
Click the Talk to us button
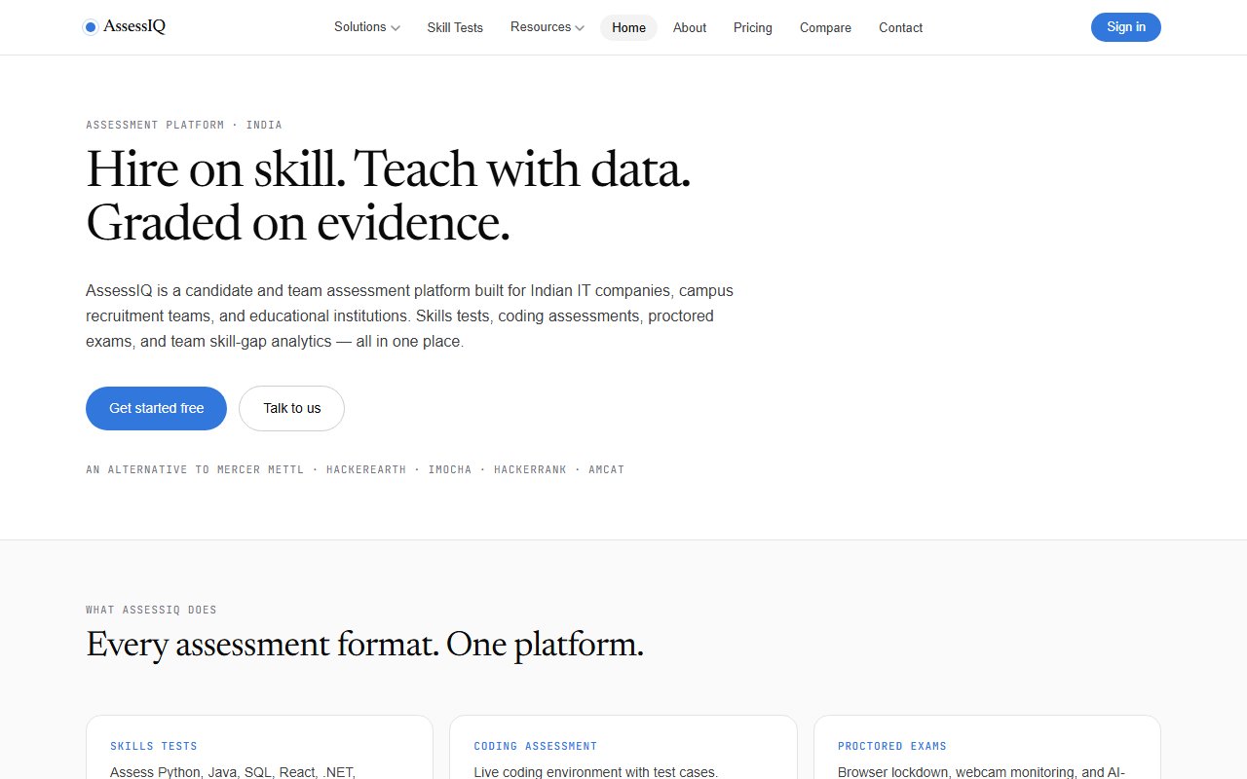[x=291, y=408]
